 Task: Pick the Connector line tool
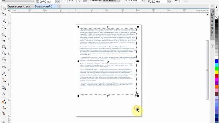4,80
